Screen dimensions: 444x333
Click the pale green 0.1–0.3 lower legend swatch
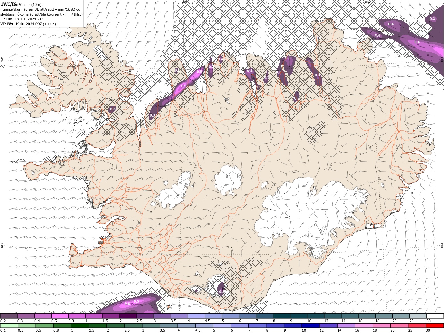point(9,326)
